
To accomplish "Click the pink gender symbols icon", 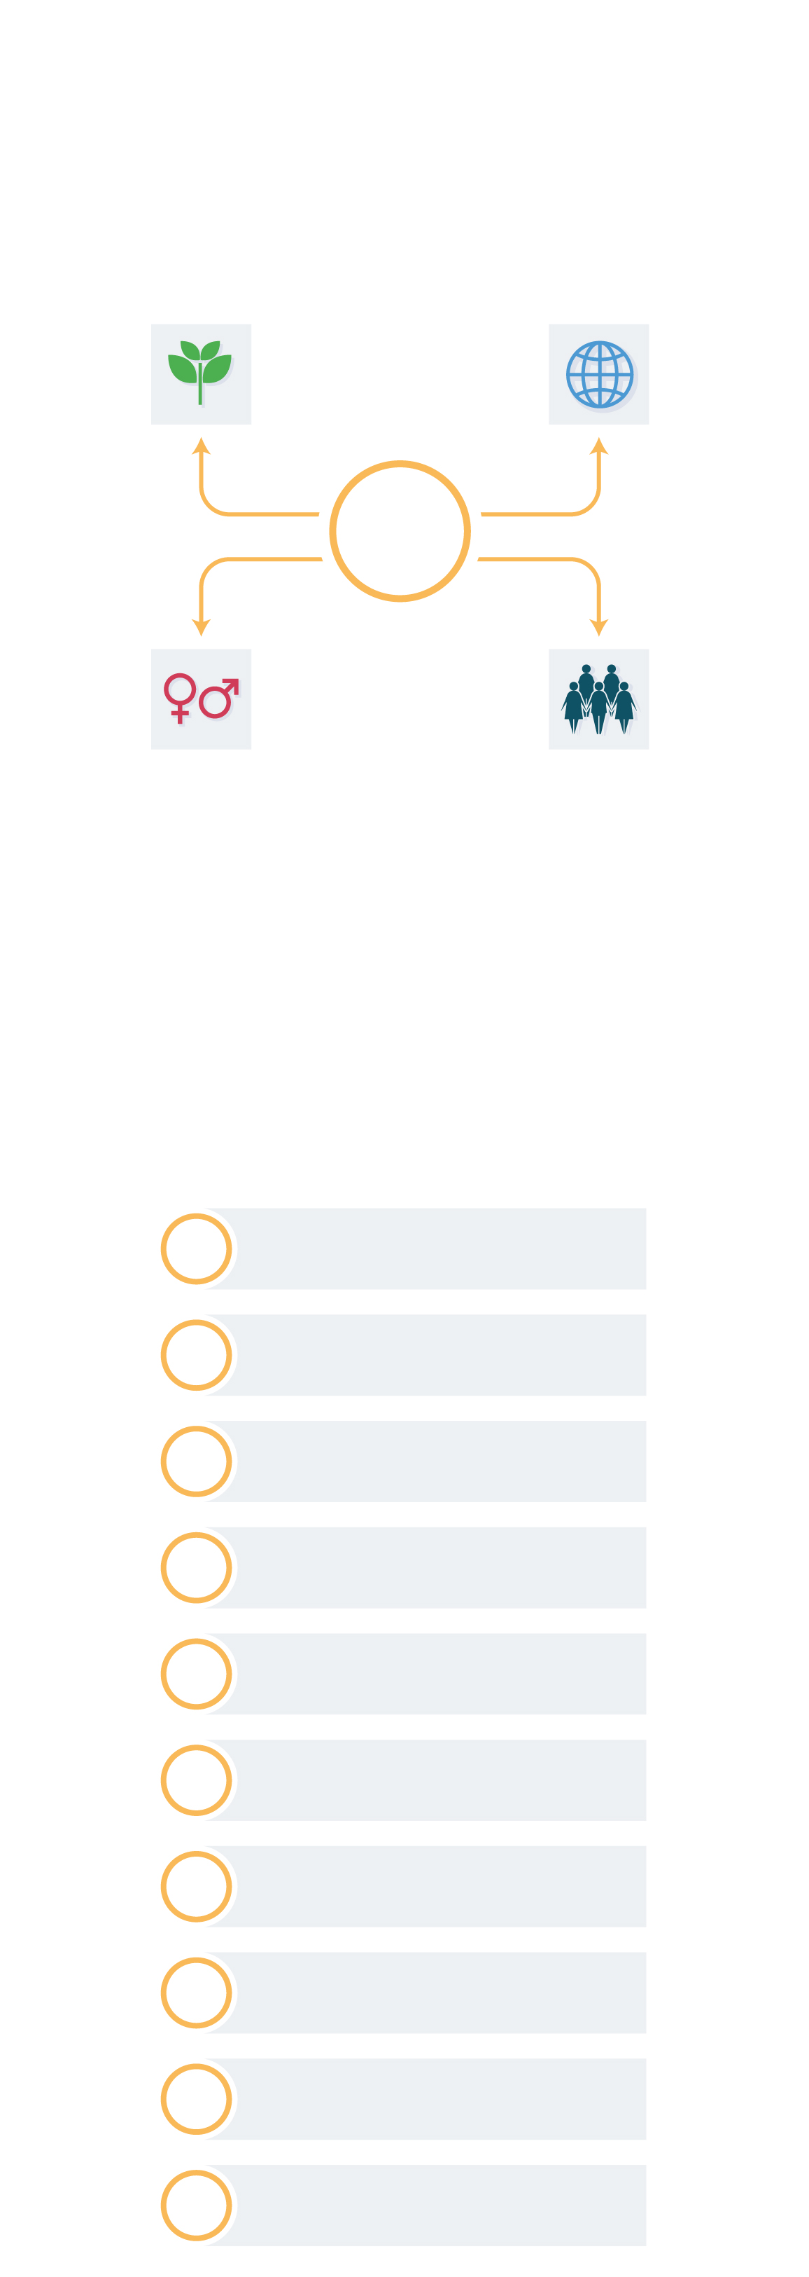I will click(202, 699).
